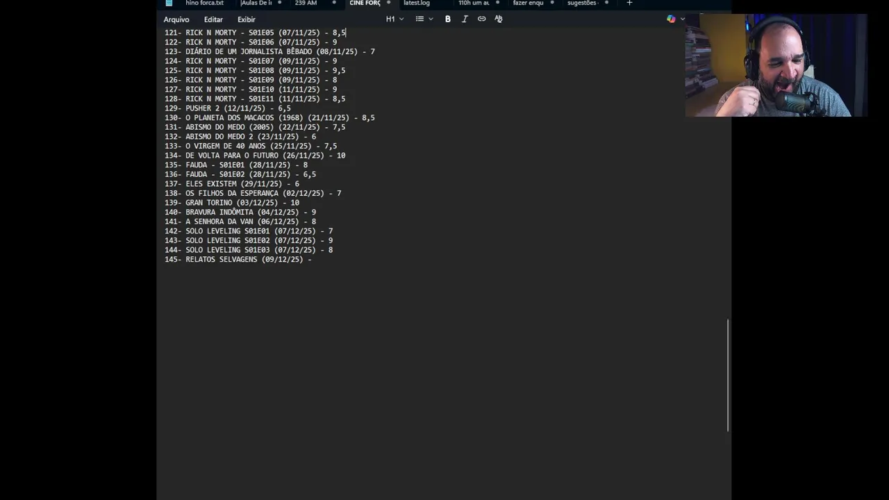Click line 137- ELES EXISTEM

[x=232, y=184]
